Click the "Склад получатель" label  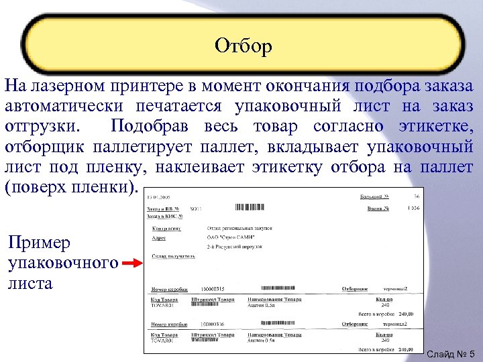point(174,256)
